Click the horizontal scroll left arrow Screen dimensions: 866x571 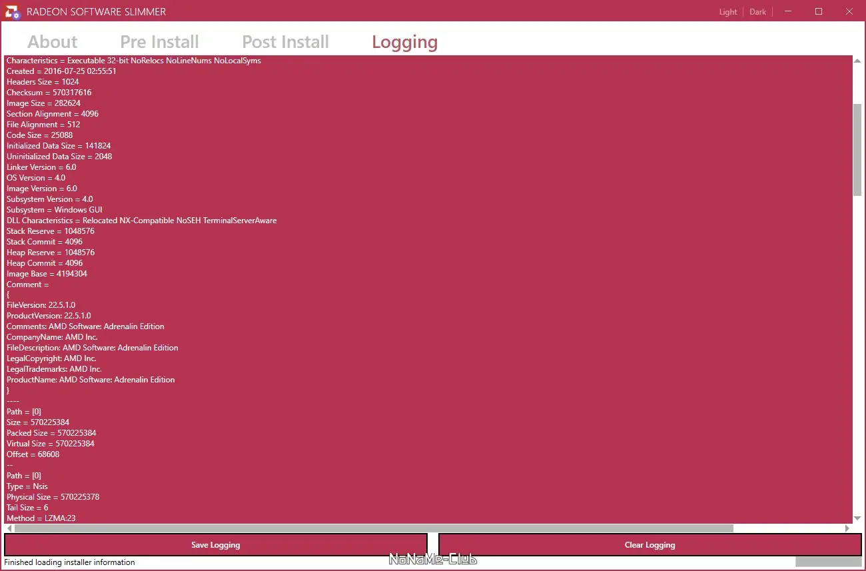pyautogui.click(x=9, y=528)
